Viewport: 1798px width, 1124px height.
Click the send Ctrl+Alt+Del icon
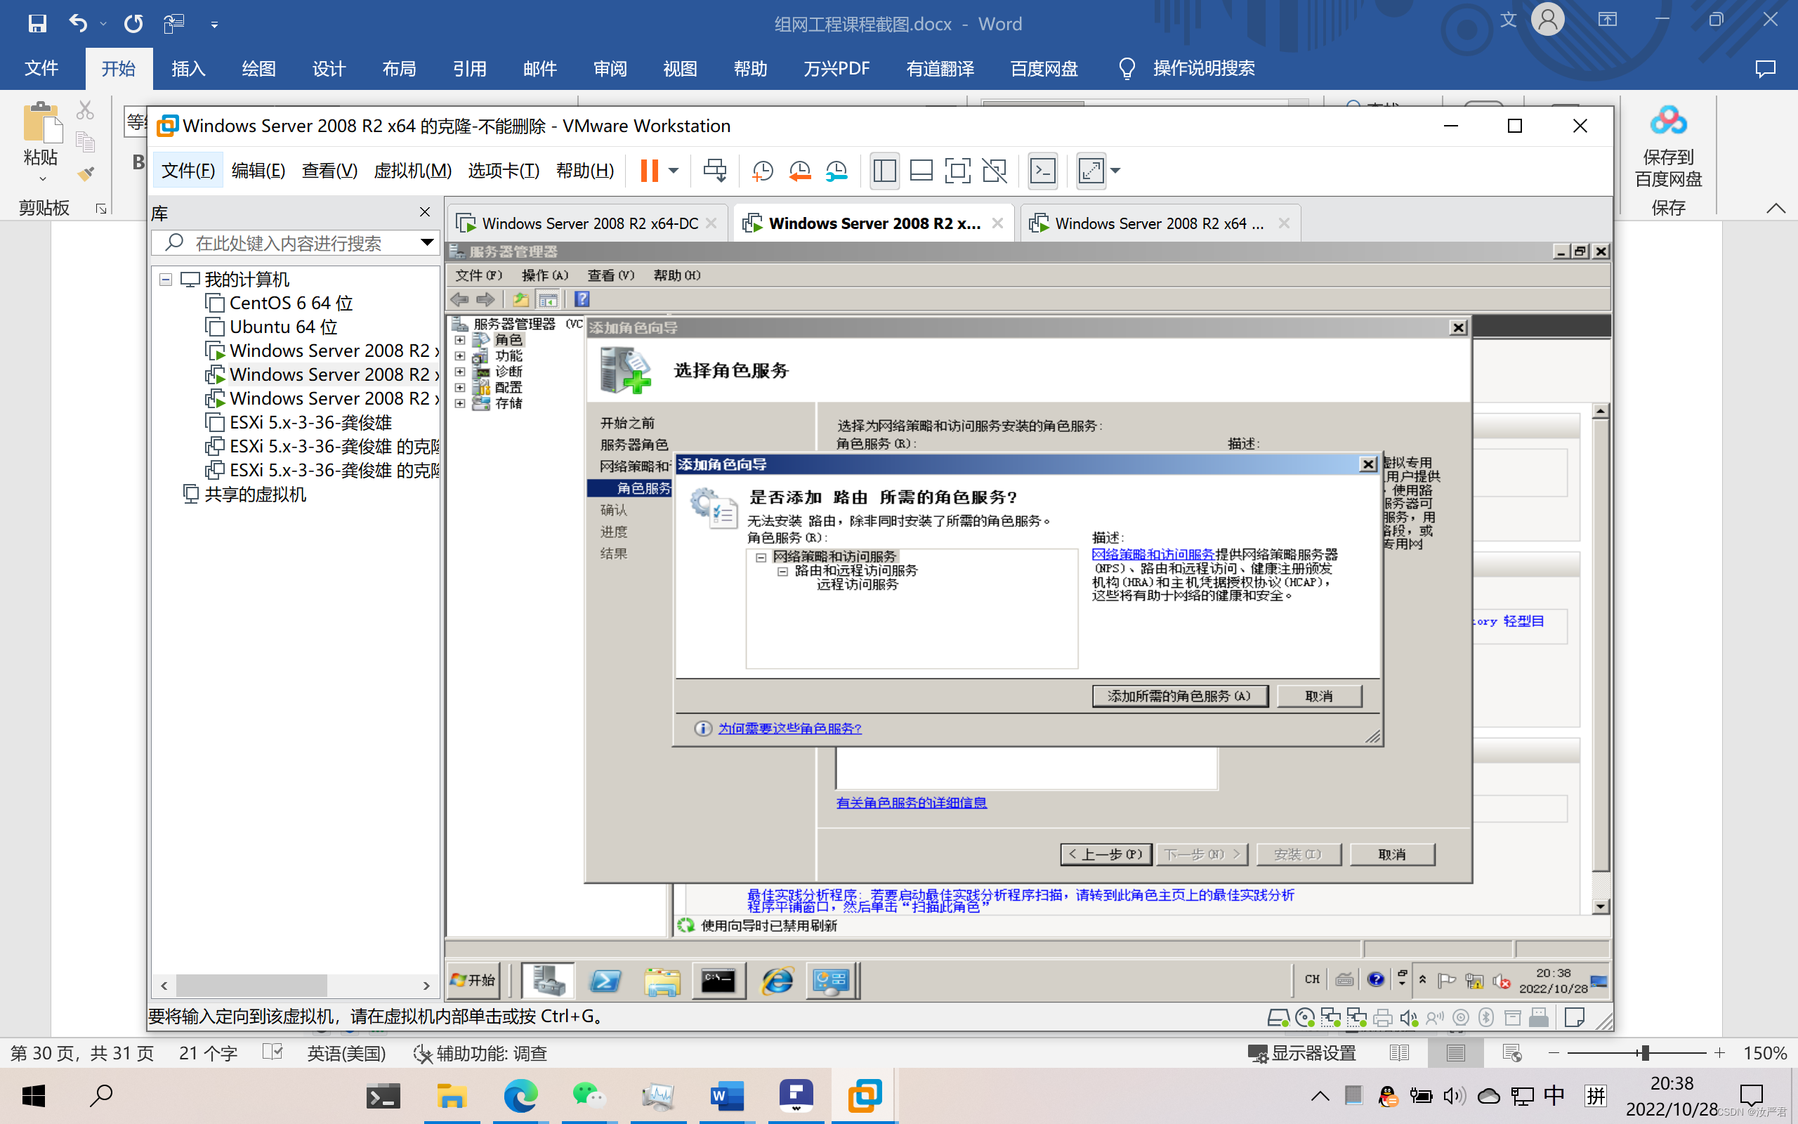click(715, 171)
